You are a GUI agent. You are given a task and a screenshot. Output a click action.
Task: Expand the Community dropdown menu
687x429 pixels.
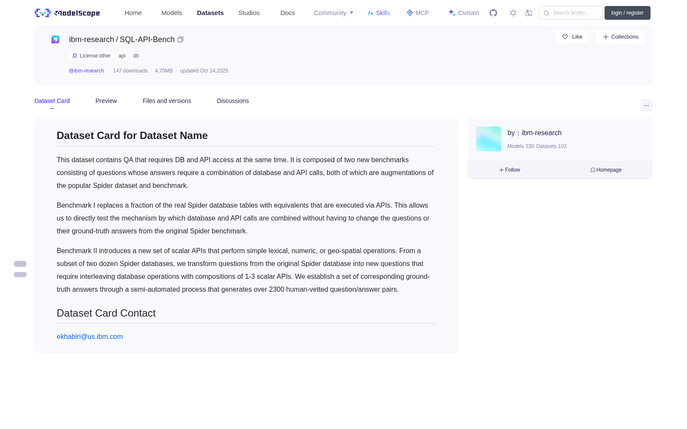tap(334, 13)
